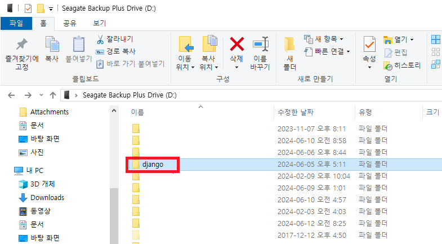Expand the Properties (속성) dropdown arrow

click(x=369, y=68)
